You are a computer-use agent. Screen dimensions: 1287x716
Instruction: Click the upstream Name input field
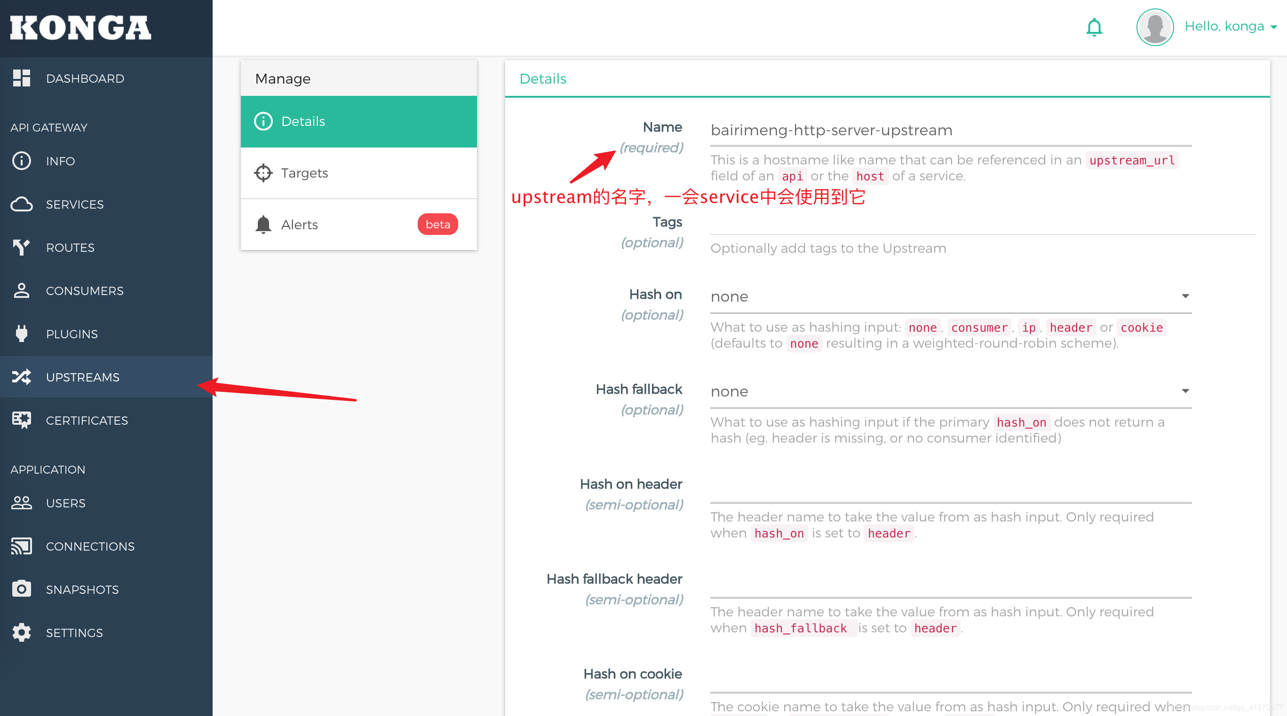coord(950,131)
